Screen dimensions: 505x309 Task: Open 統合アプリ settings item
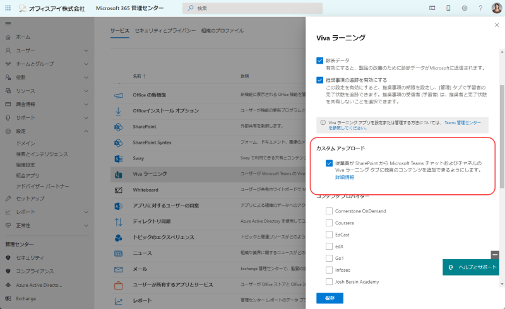point(28,175)
